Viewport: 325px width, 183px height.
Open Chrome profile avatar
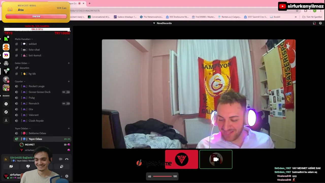pos(315,11)
